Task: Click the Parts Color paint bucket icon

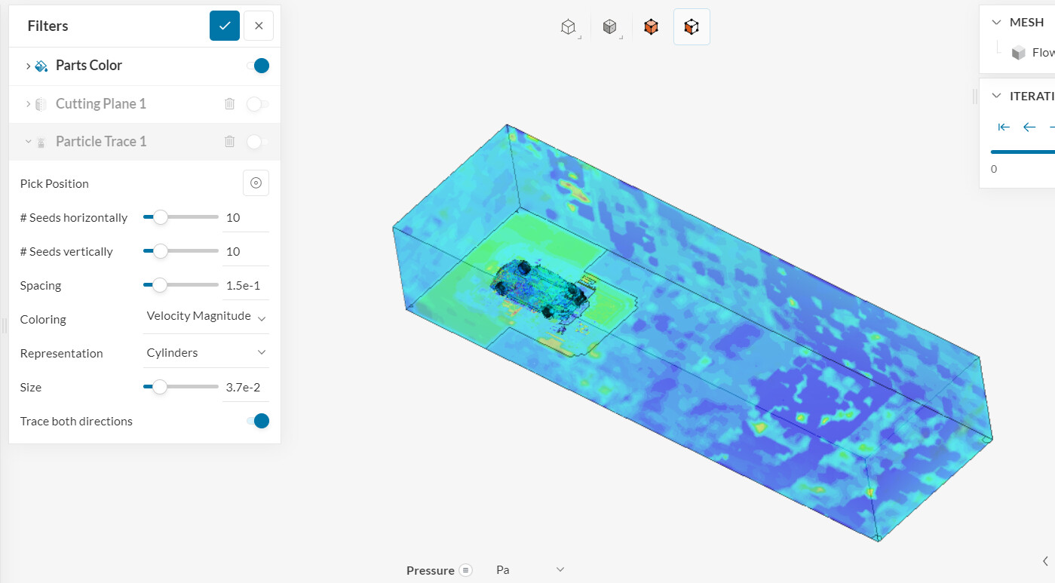Action: 41,66
